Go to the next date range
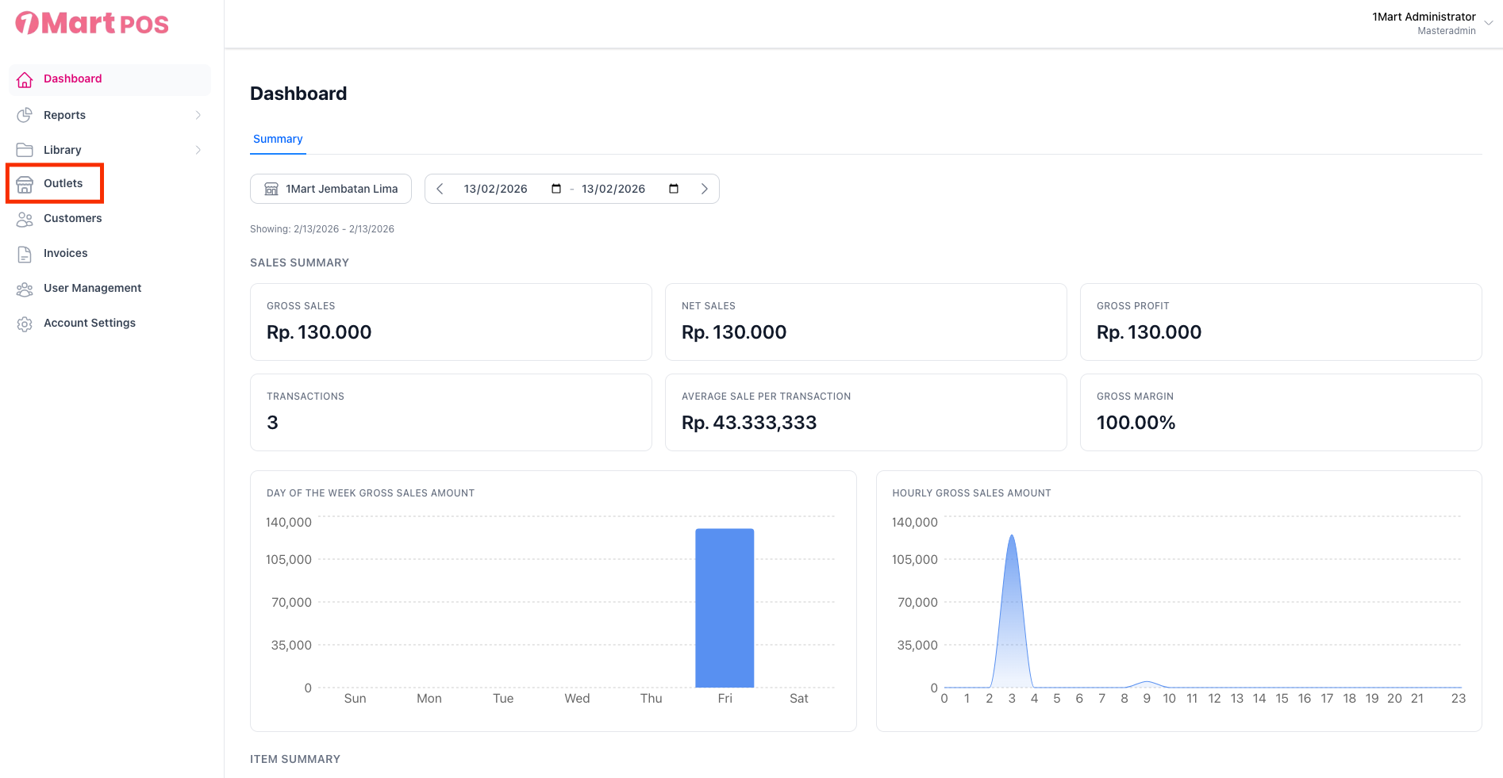Screen dimensions: 1503x778 pos(704,189)
